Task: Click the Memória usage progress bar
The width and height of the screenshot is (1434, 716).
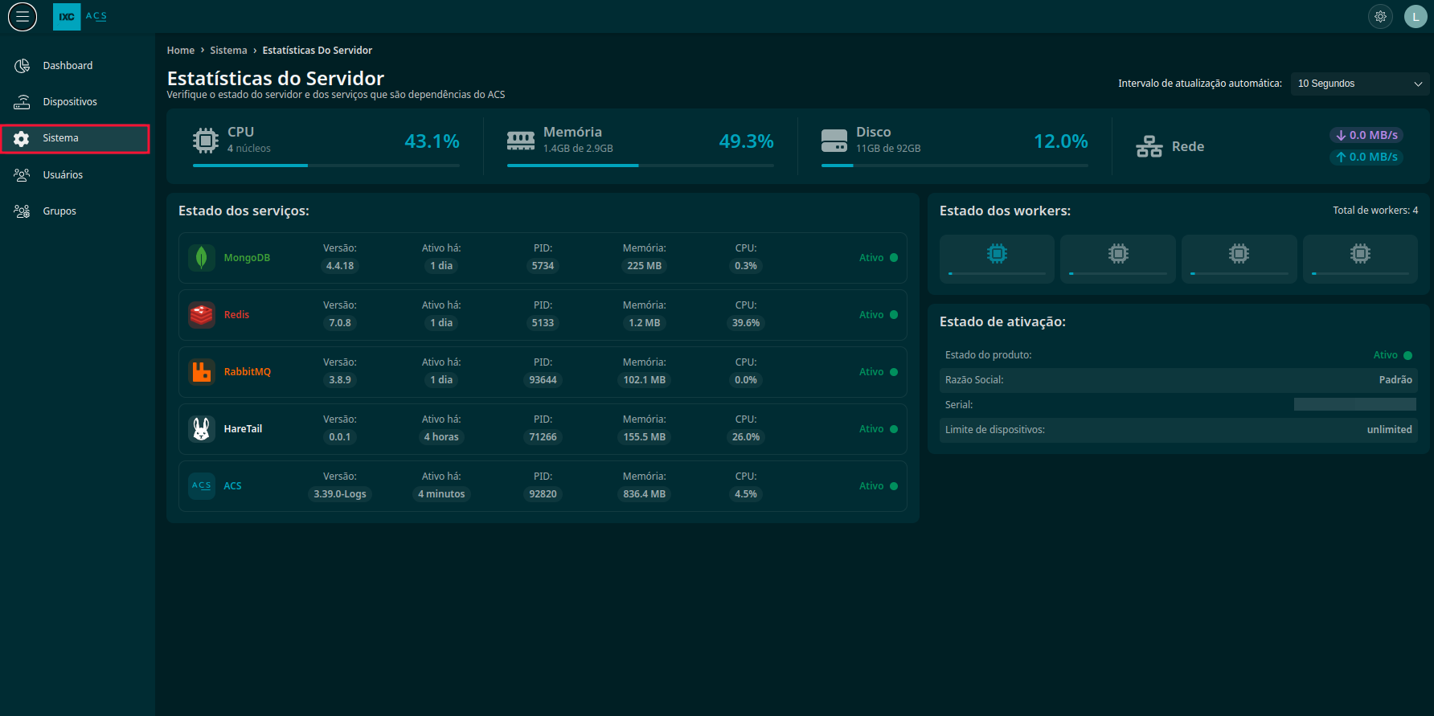Action: [641, 166]
